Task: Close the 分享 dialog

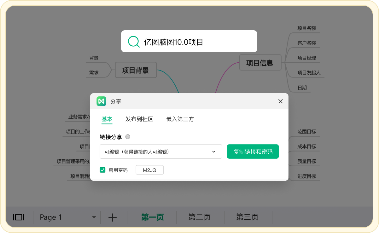Action: point(280,101)
